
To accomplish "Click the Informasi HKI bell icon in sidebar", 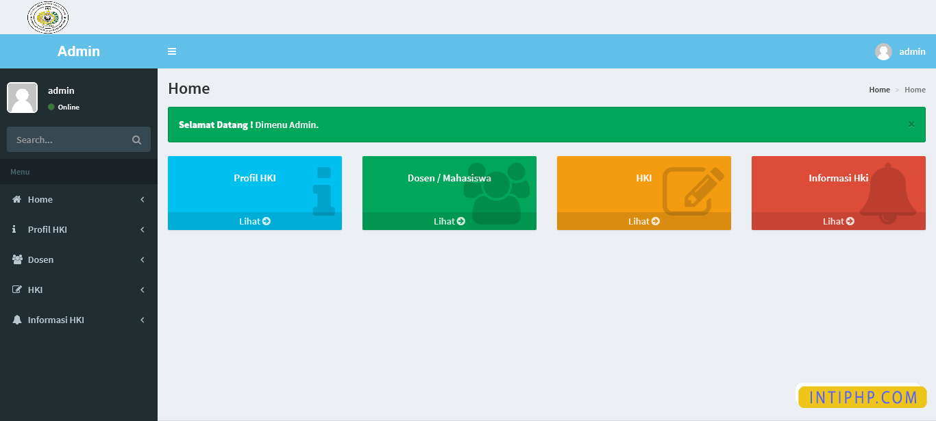I will [x=16, y=320].
